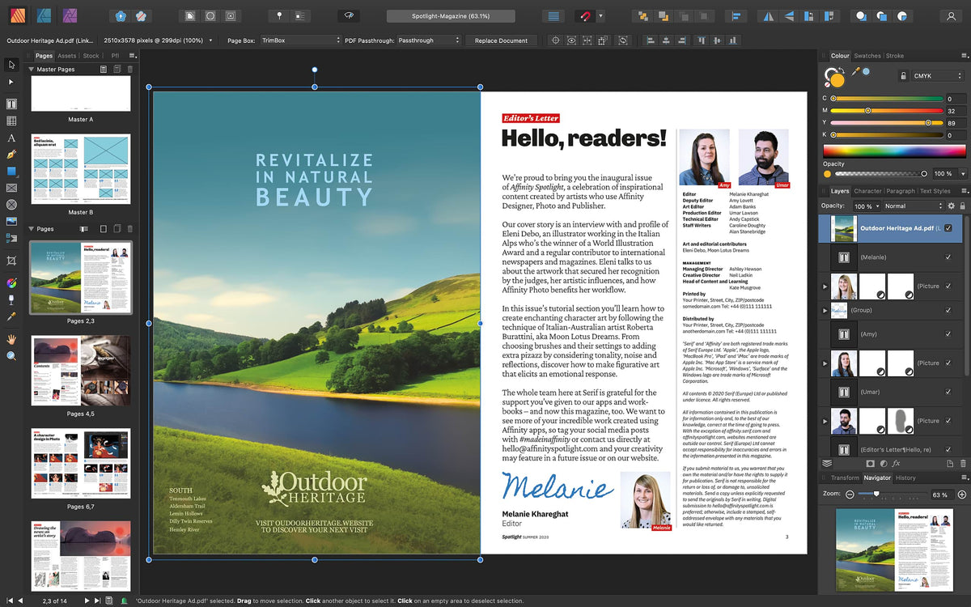Click the Magenta (M) colour slider
Screen dimensions: 971x607
(886, 110)
